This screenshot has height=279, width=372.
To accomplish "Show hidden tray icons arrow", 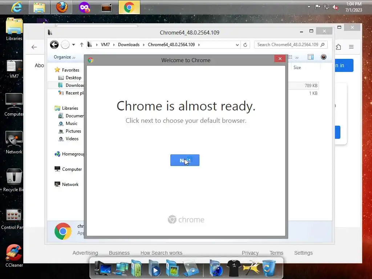I will coord(309,7).
